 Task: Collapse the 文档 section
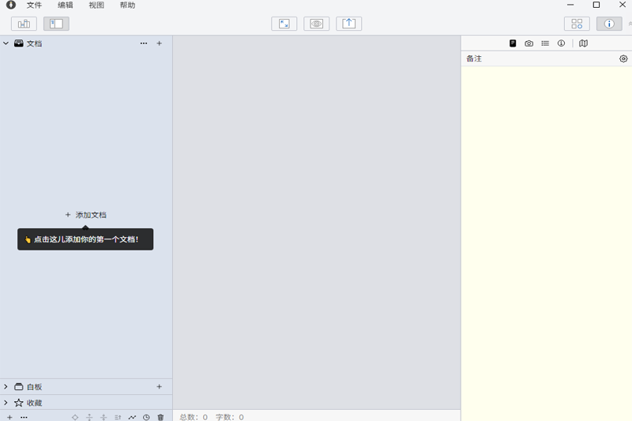pos(6,43)
